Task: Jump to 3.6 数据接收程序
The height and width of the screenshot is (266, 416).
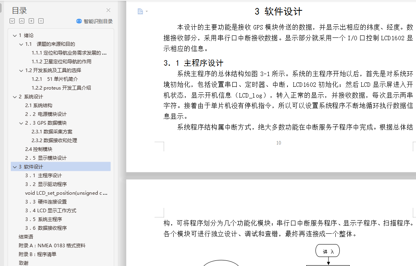Action: coord(46,228)
